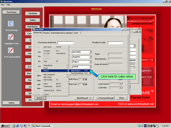Screen dimensions: 171x128
Task: Click the System button in red panel
Action: (x=33, y=13)
